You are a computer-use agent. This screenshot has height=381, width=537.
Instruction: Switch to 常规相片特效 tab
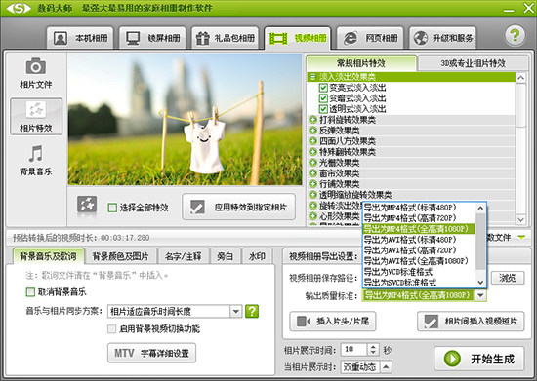click(x=361, y=63)
